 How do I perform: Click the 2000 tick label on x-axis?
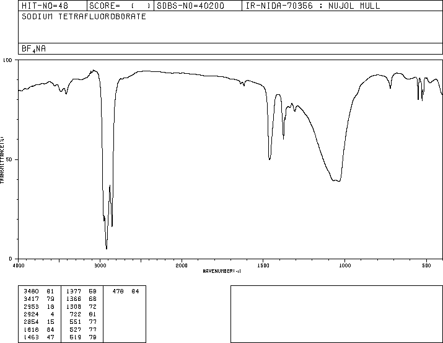coord(182,265)
